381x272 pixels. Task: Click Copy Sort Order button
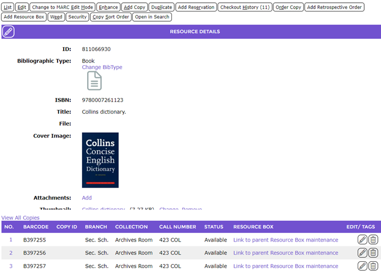tap(111, 17)
